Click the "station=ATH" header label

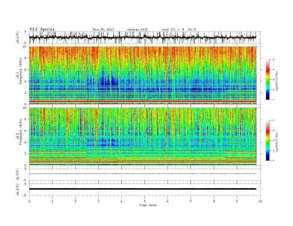[x=137, y=30]
